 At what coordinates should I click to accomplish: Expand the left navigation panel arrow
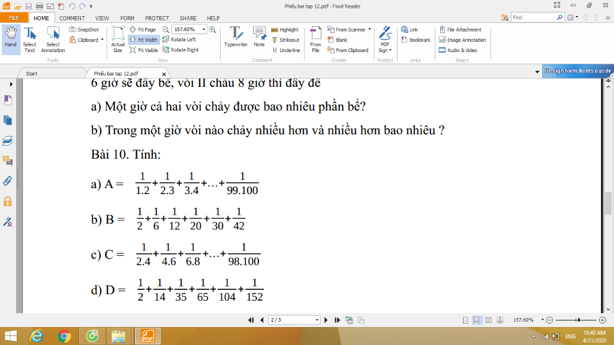click(x=11, y=84)
